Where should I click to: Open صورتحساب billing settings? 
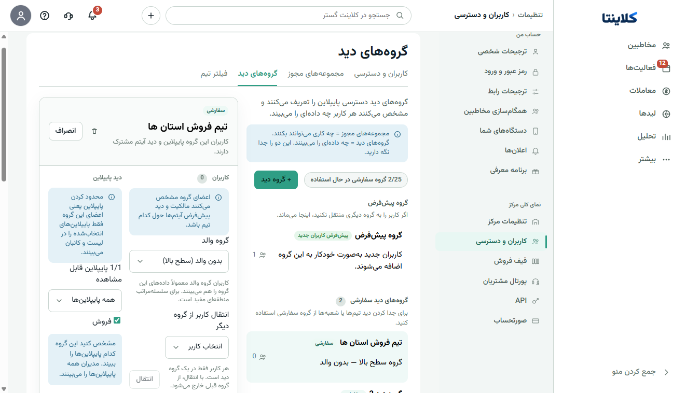click(x=491, y=320)
